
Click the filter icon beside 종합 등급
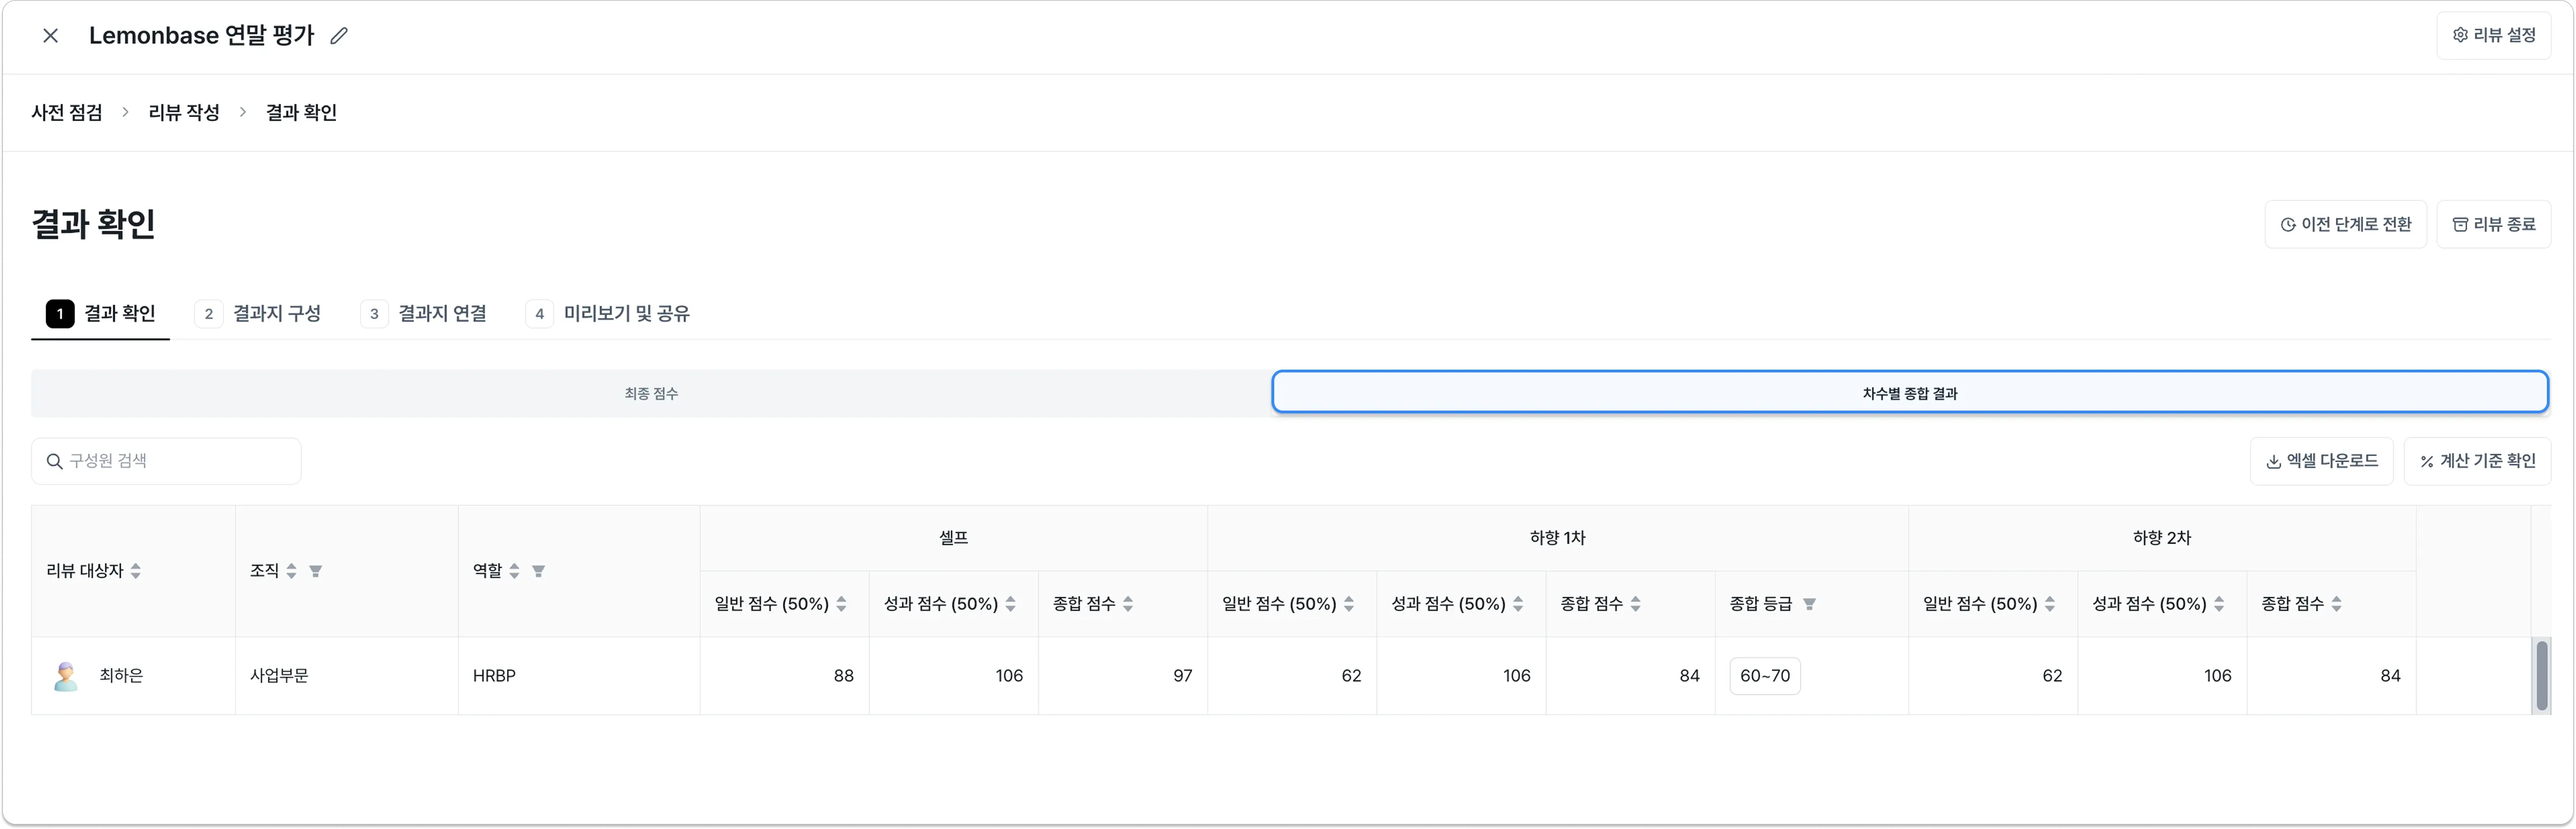click(x=1809, y=604)
